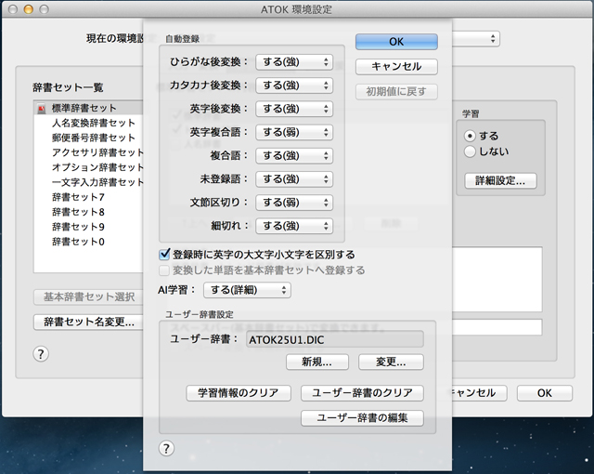Open the 複合語 dropdown

tap(294, 156)
